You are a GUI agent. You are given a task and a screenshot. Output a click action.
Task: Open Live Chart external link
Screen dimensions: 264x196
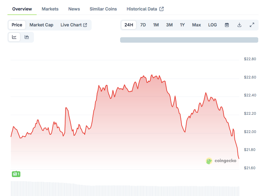[74, 25]
